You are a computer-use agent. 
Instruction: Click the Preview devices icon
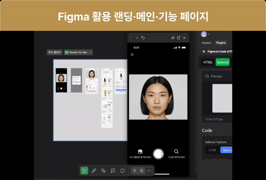[x=207, y=76]
